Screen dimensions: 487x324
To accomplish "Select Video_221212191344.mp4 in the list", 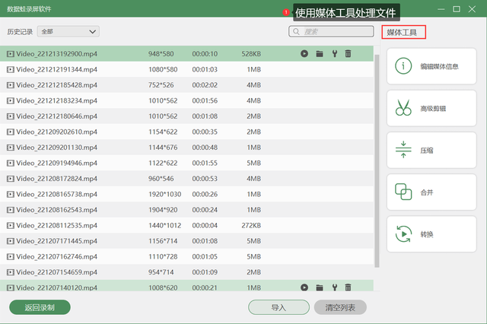I will pos(186,69).
